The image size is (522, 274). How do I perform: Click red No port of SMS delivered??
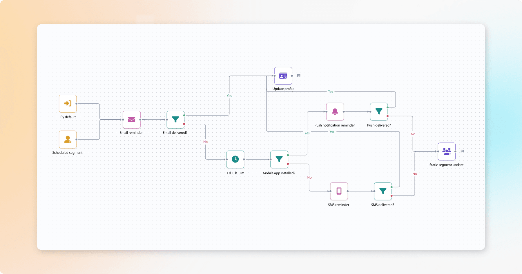pyautogui.click(x=391, y=196)
